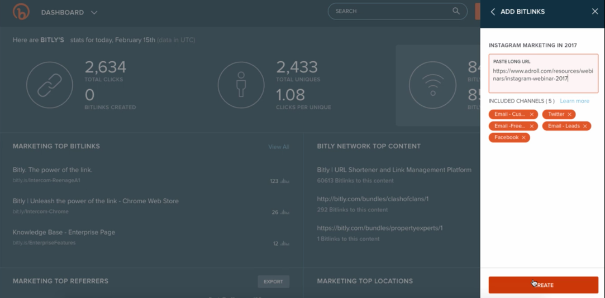Go back using Add Bitlinks chevron

point(493,12)
